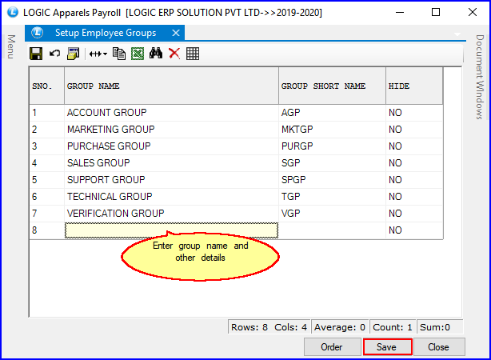Click the TGP short name cell

coord(332,197)
